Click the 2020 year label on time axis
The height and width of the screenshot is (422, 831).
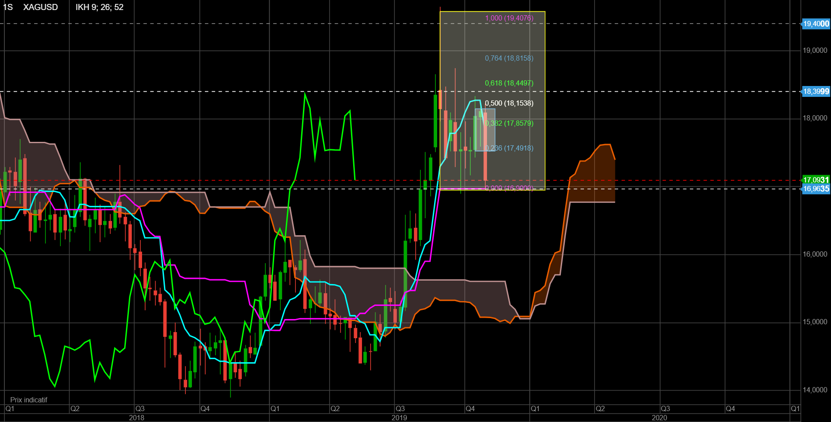tap(659, 418)
